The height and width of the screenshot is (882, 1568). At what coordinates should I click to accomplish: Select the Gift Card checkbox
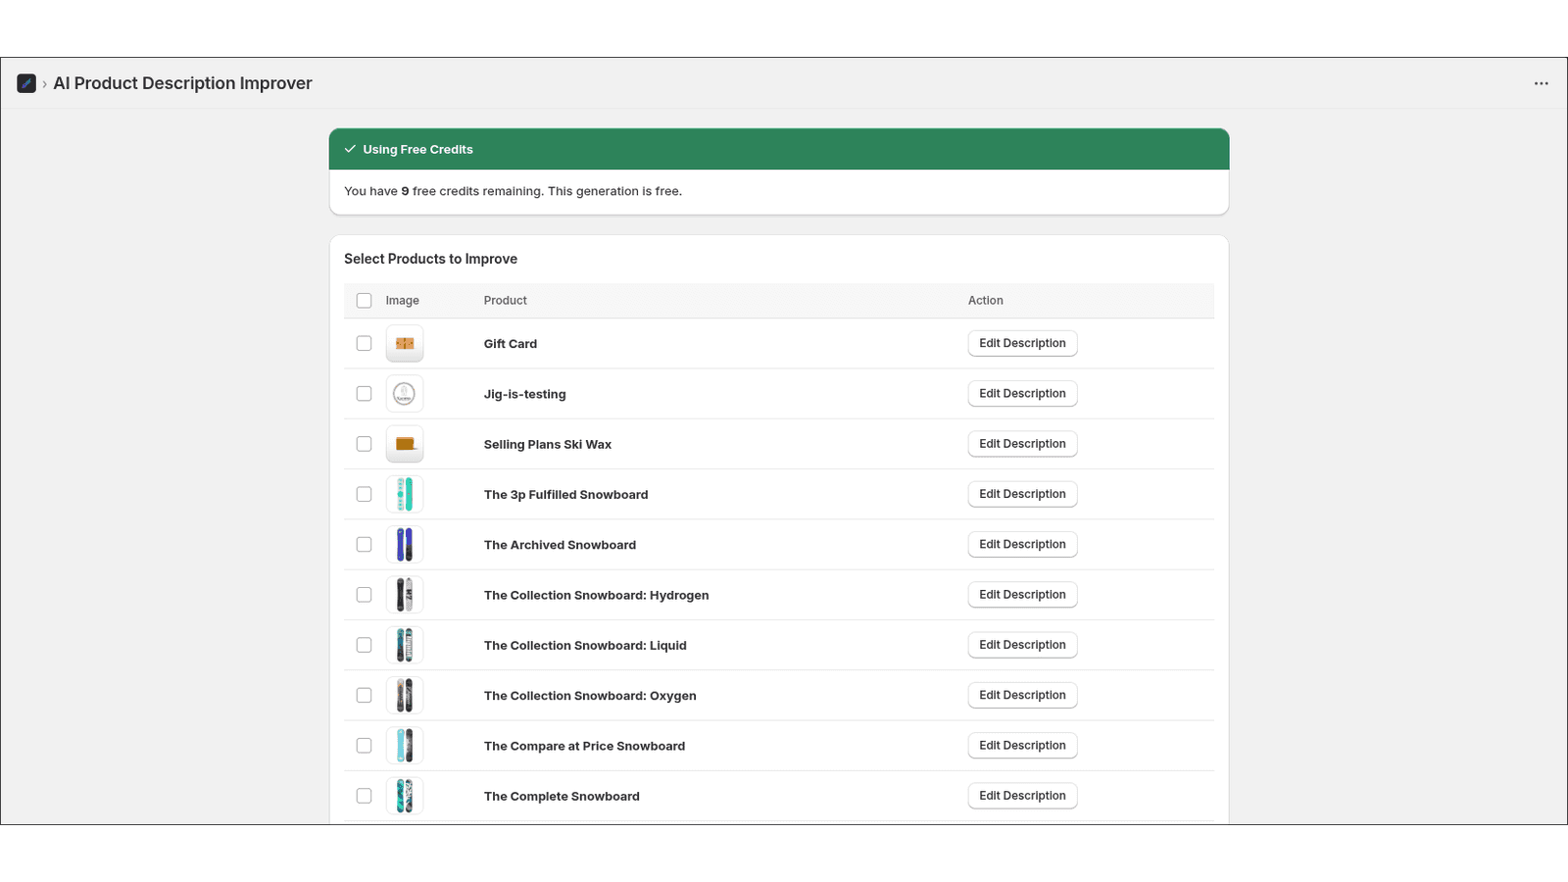(364, 343)
